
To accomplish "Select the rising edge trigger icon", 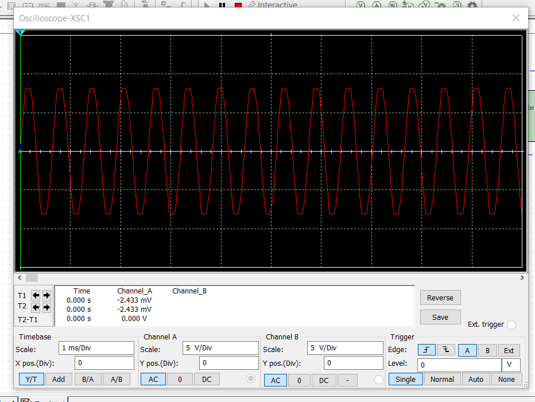I will (425, 350).
